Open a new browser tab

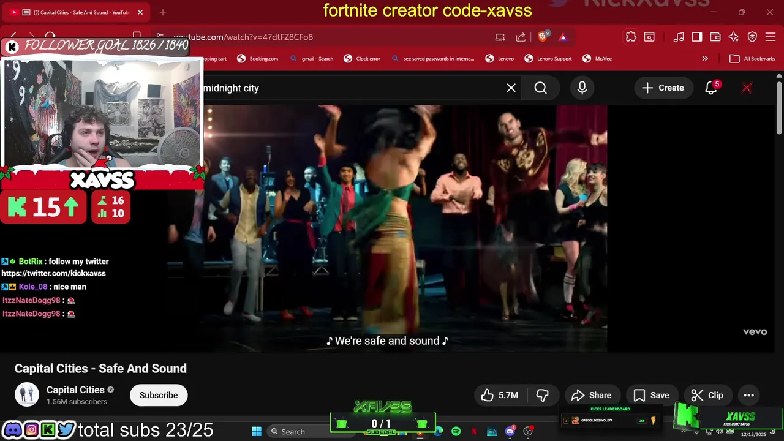(163, 12)
